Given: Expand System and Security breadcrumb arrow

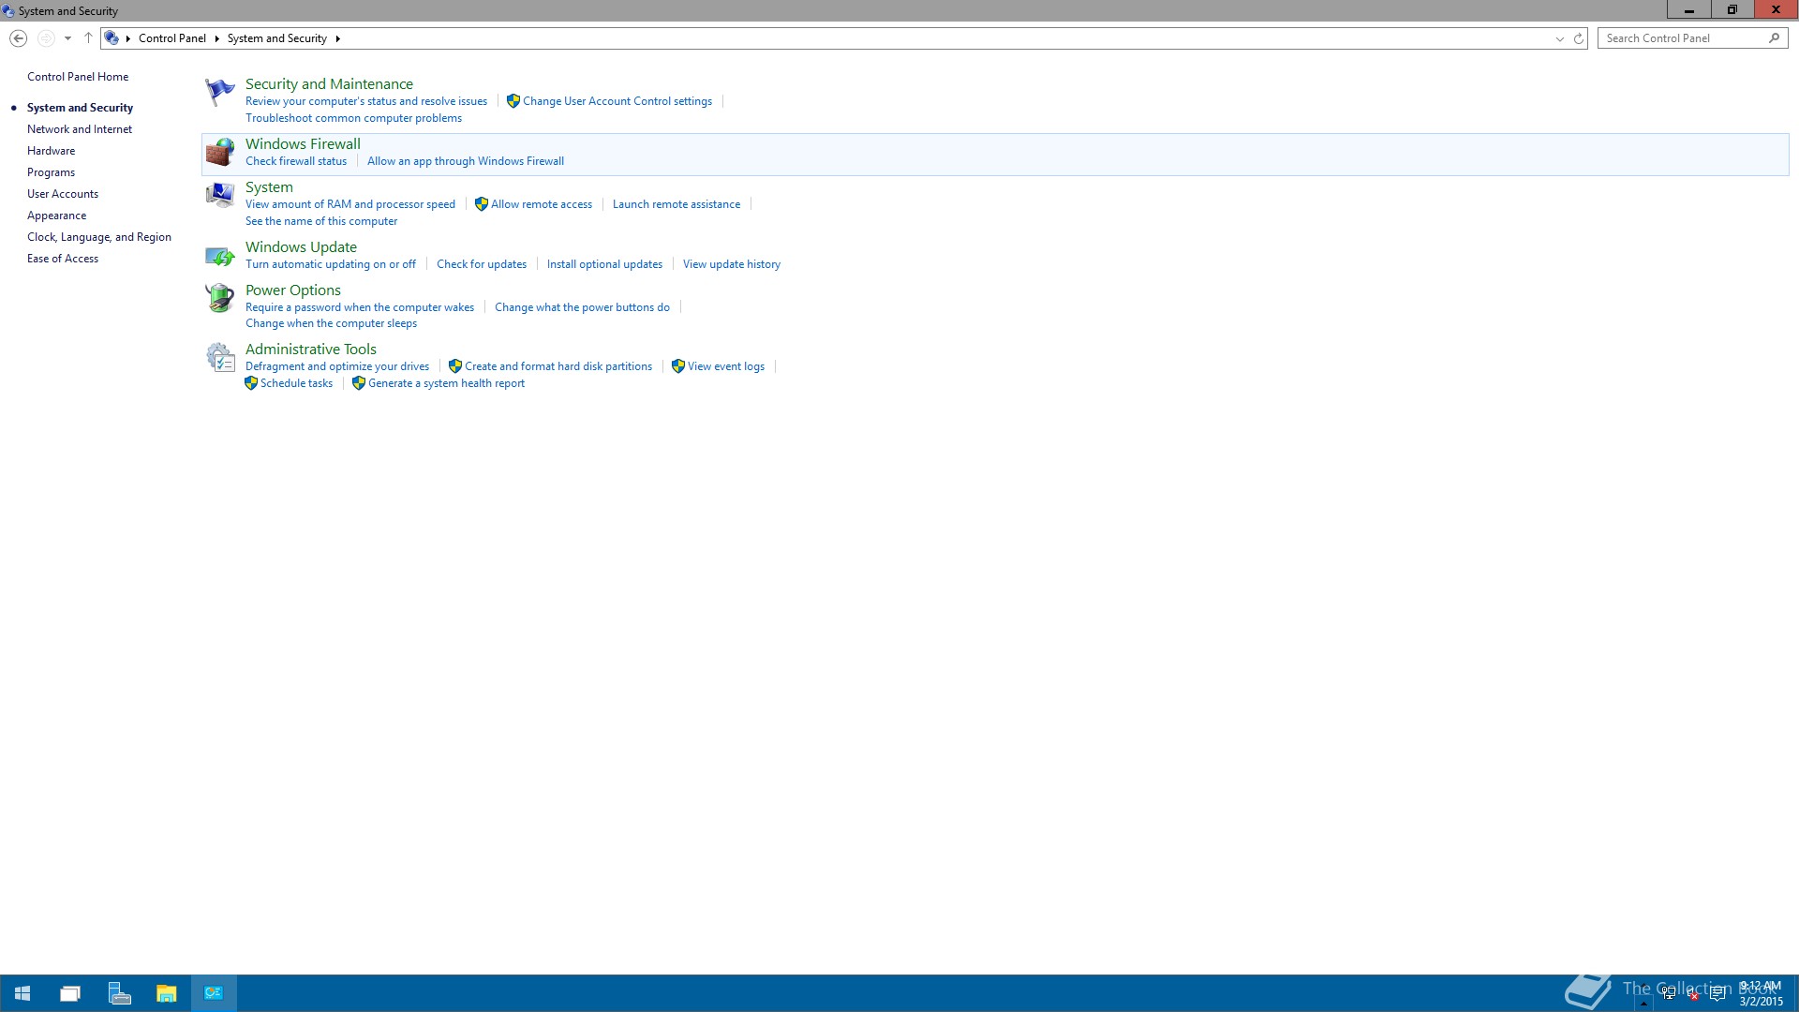Looking at the screenshot, I should coord(337,38).
